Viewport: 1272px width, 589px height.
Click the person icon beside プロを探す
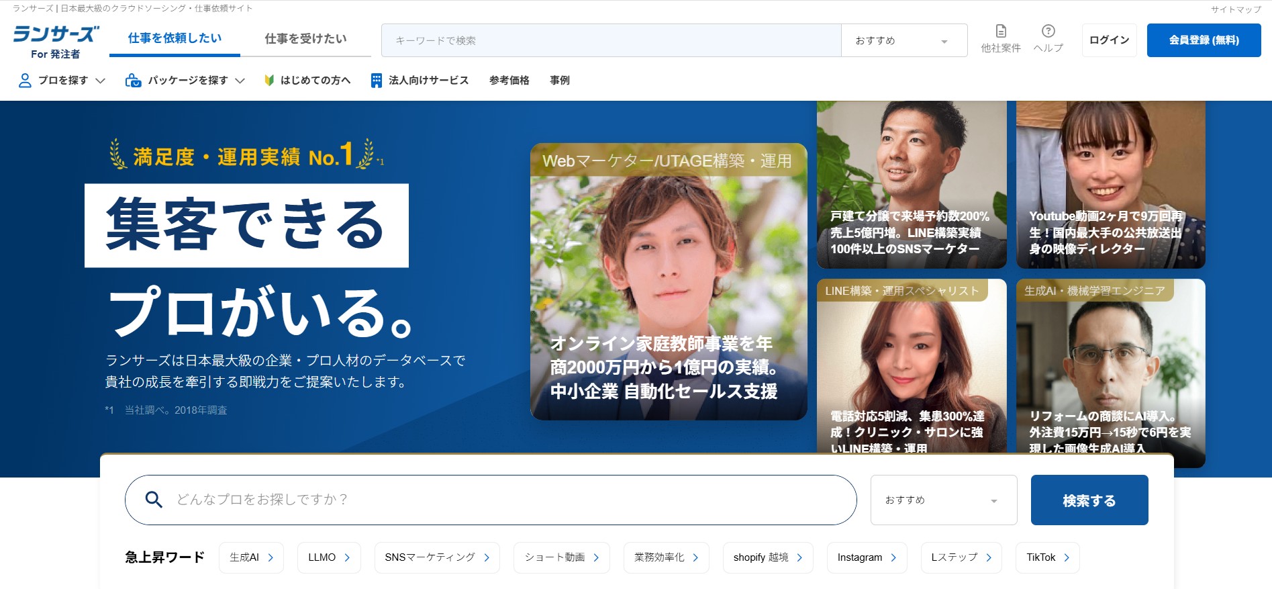[x=25, y=81]
